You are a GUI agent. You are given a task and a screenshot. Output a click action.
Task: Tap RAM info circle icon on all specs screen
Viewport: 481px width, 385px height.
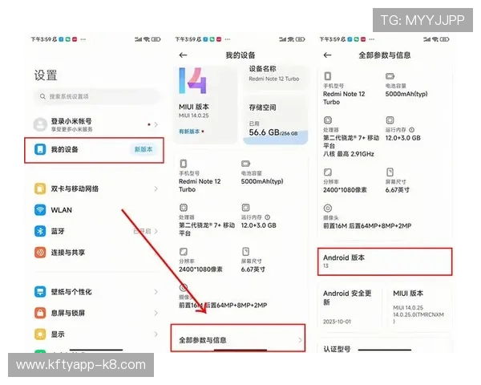412,130
